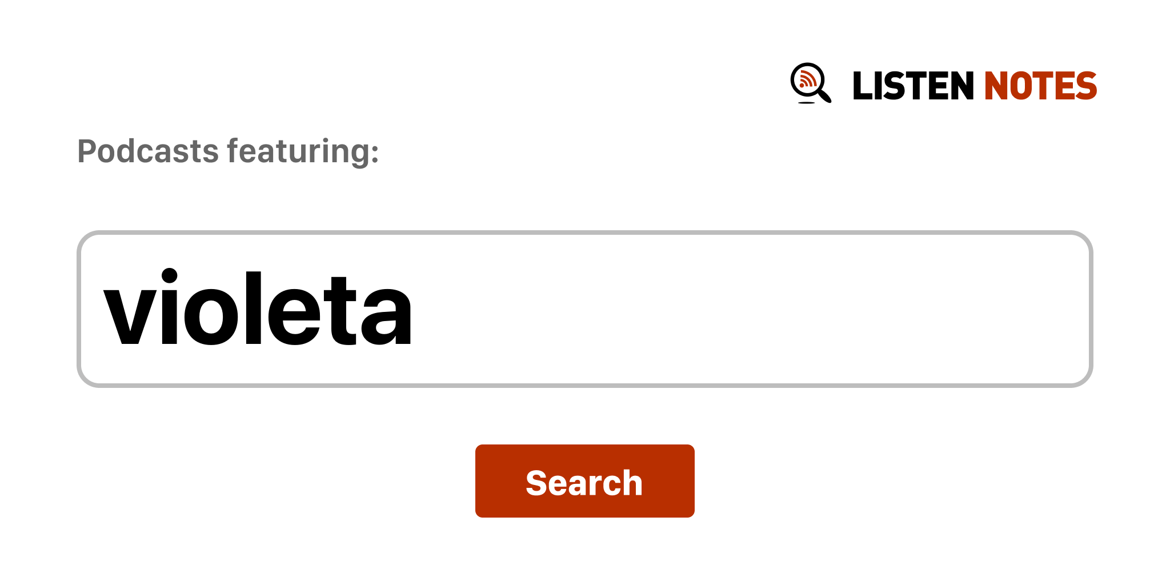Screen dimensions: 1170x585
Task: Click the black LISTEN word in the logo
Action: click(x=912, y=86)
